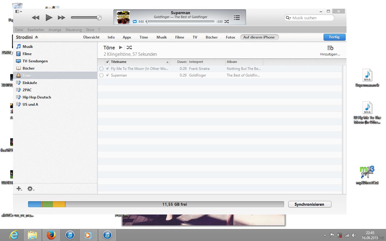Select TV-Sendungen in the sidebar

55,61
